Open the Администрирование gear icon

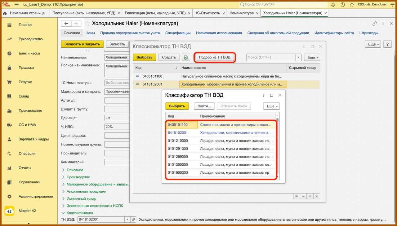coord(9,197)
